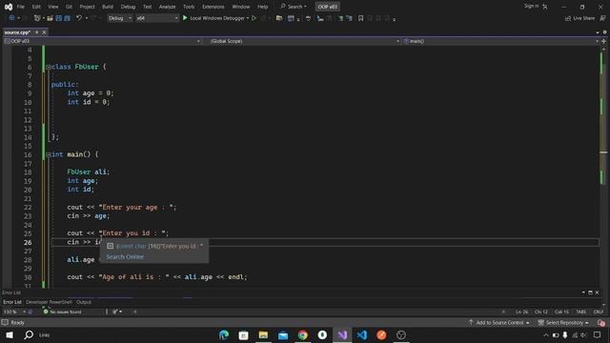Open the Extensions menu
Screen dimensions: 610x343
click(x=213, y=7)
